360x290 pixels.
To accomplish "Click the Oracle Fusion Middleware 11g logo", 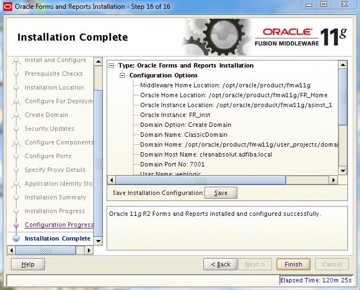I will (301, 37).
